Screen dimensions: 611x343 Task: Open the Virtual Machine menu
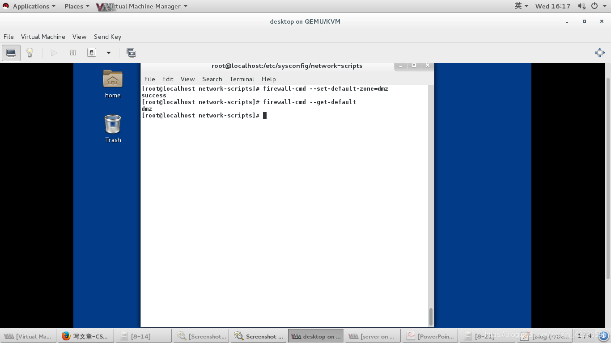pyautogui.click(x=43, y=37)
